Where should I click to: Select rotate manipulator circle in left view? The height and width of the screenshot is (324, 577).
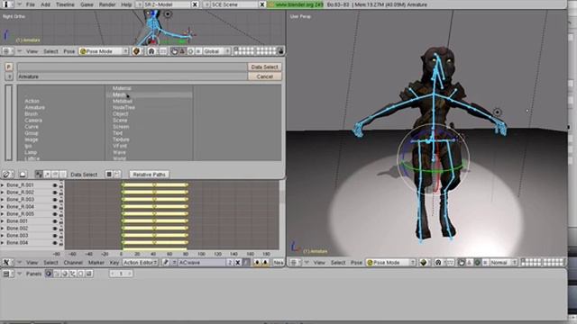(x=190, y=51)
